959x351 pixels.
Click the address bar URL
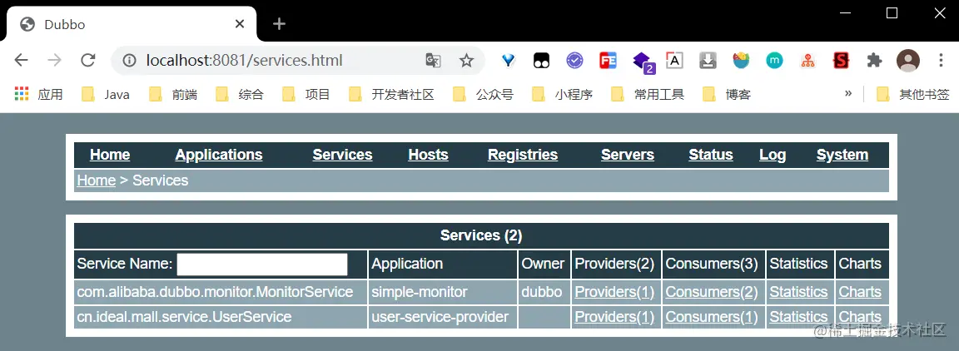point(244,60)
